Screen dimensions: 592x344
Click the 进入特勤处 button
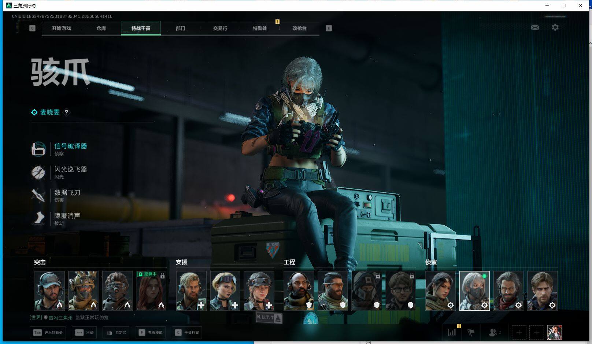[x=48, y=333]
